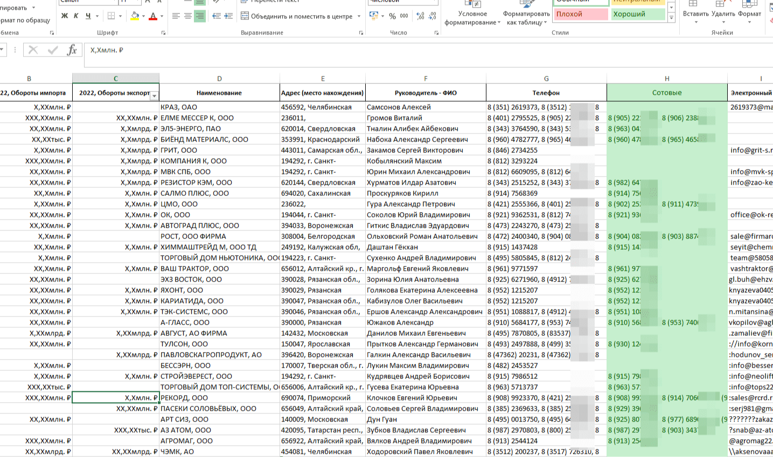Open 'Форматировать как таблицу' menu
This screenshot has width=773, height=457.
tap(526, 13)
